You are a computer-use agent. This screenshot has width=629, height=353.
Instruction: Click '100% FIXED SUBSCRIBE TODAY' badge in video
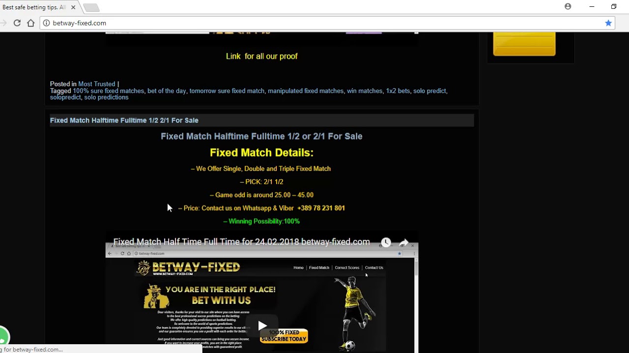pyautogui.click(x=284, y=335)
